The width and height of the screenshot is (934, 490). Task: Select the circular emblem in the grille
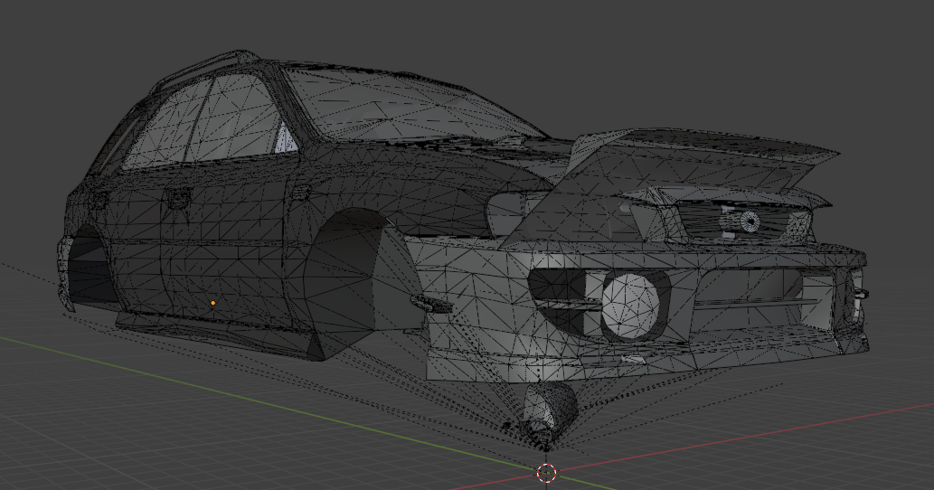750,222
